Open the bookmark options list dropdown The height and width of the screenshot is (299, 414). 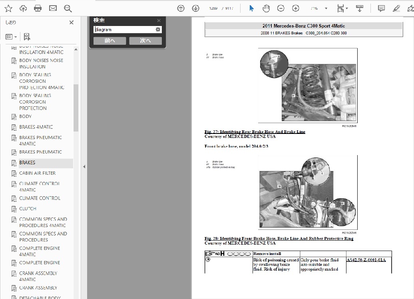[11, 37]
